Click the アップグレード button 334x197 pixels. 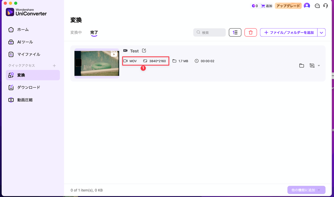[x=288, y=6]
